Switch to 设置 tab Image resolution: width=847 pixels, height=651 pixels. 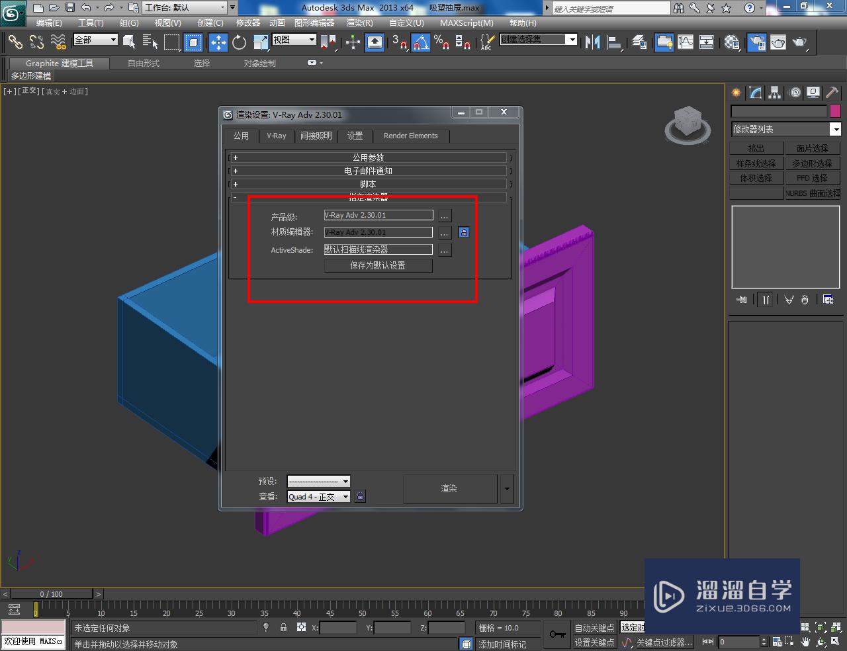point(355,136)
